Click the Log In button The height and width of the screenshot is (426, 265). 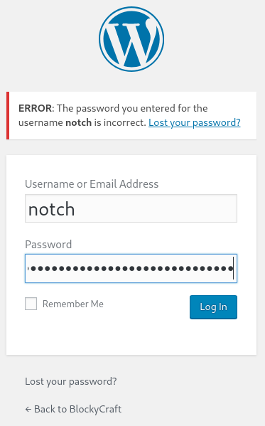pos(213,307)
